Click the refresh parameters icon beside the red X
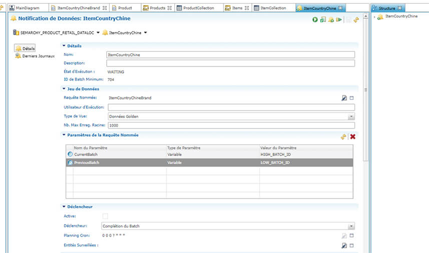Screen dimensions: 429x253 tap(343, 136)
